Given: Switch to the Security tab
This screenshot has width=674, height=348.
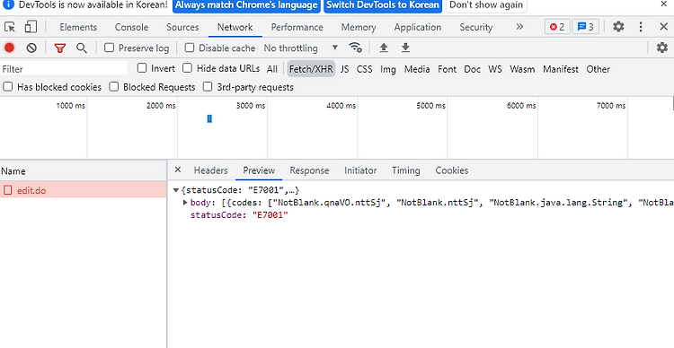Looking at the screenshot, I should [x=475, y=27].
